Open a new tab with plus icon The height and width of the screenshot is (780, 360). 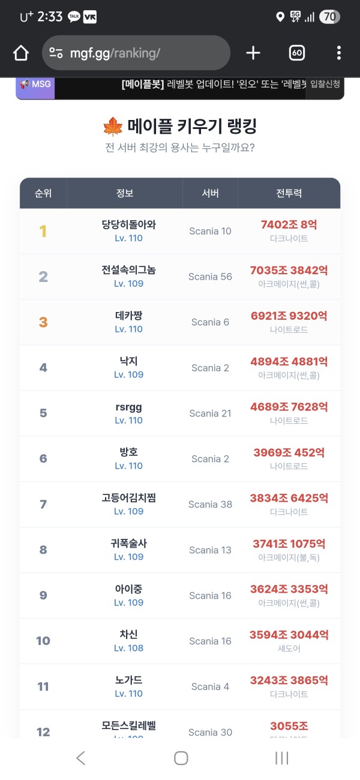pos(253,53)
